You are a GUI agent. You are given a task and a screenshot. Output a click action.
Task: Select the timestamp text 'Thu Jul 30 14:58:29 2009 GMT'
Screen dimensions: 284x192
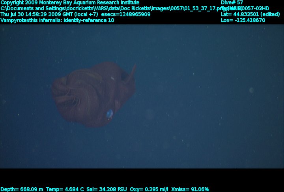point(37,14)
